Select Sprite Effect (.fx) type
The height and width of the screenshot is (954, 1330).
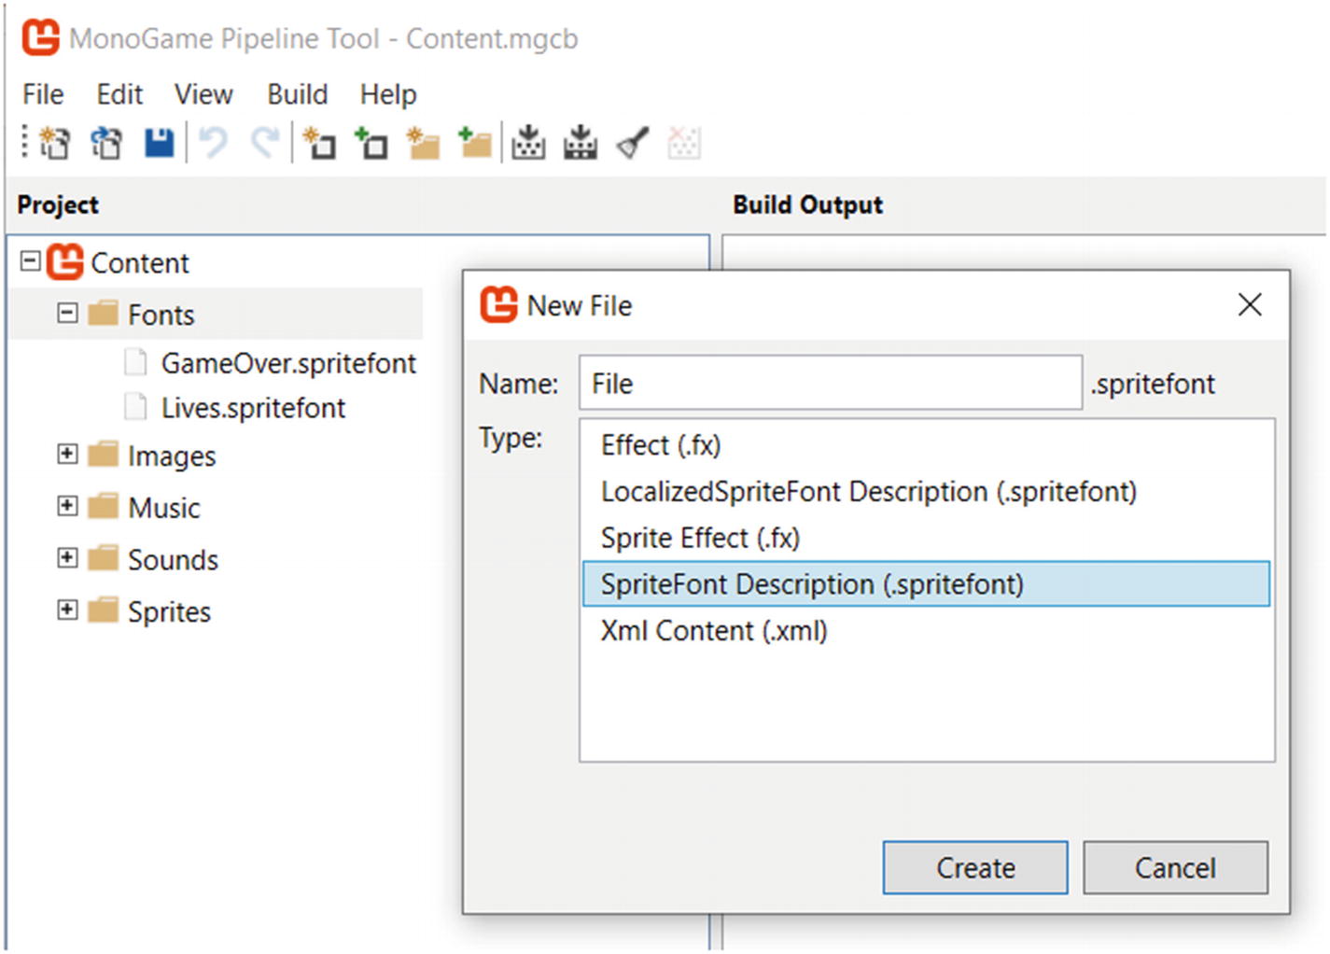click(x=926, y=538)
